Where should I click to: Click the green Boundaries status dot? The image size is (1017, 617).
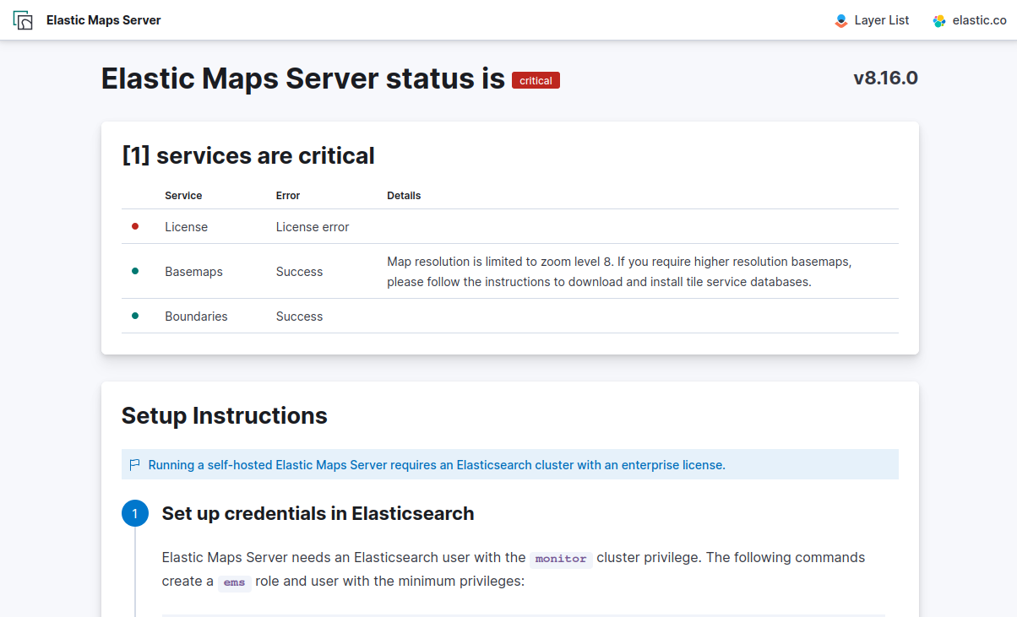pyautogui.click(x=135, y=316)
